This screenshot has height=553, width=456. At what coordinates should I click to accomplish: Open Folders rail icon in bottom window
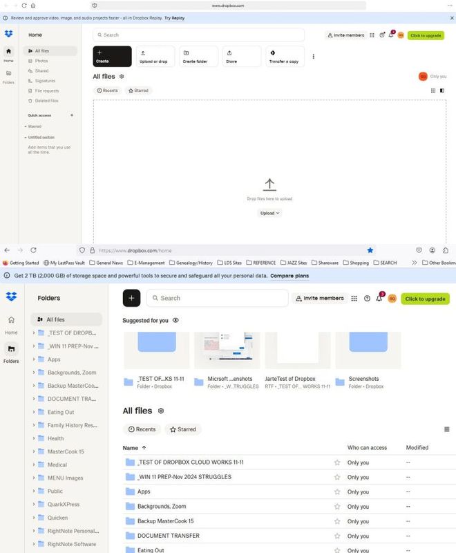tap(11, 349)
